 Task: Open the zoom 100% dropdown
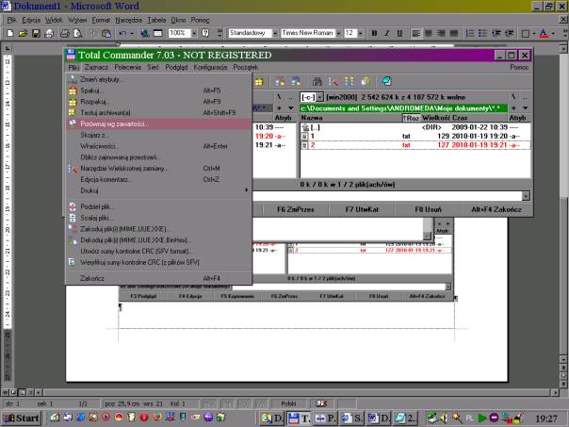tap(194, 33)
